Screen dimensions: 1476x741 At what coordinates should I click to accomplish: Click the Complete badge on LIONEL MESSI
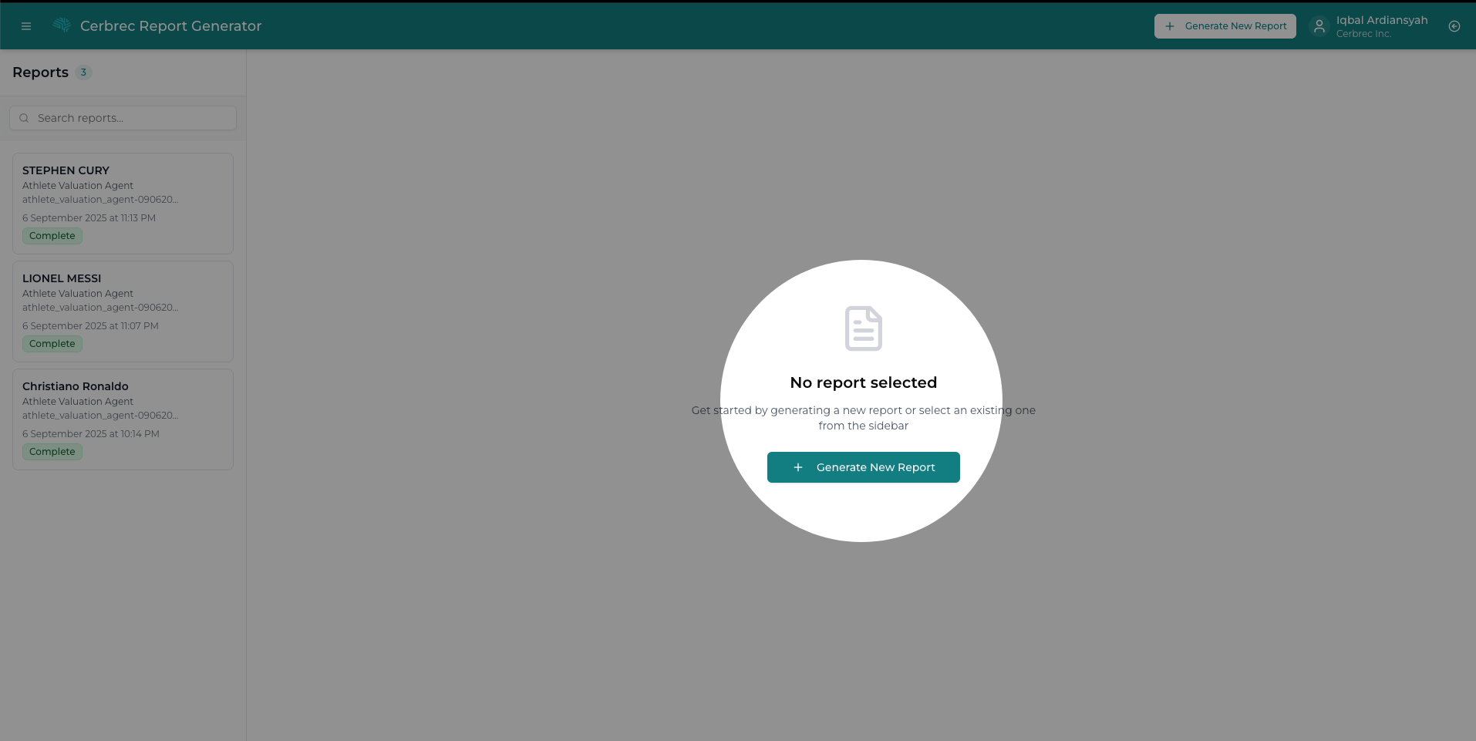pos(52,344)
